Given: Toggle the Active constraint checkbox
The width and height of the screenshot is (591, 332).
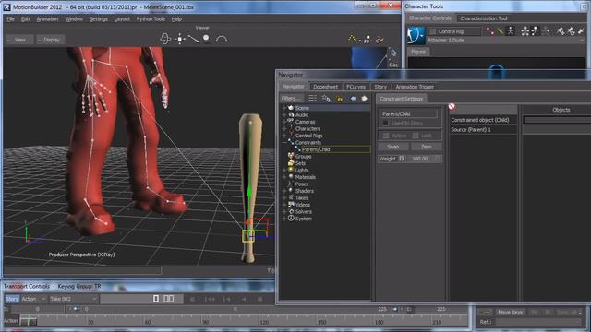Looking at the screenshot, I should click(386, 136).
